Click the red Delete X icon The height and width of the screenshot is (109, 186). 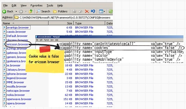87,12
